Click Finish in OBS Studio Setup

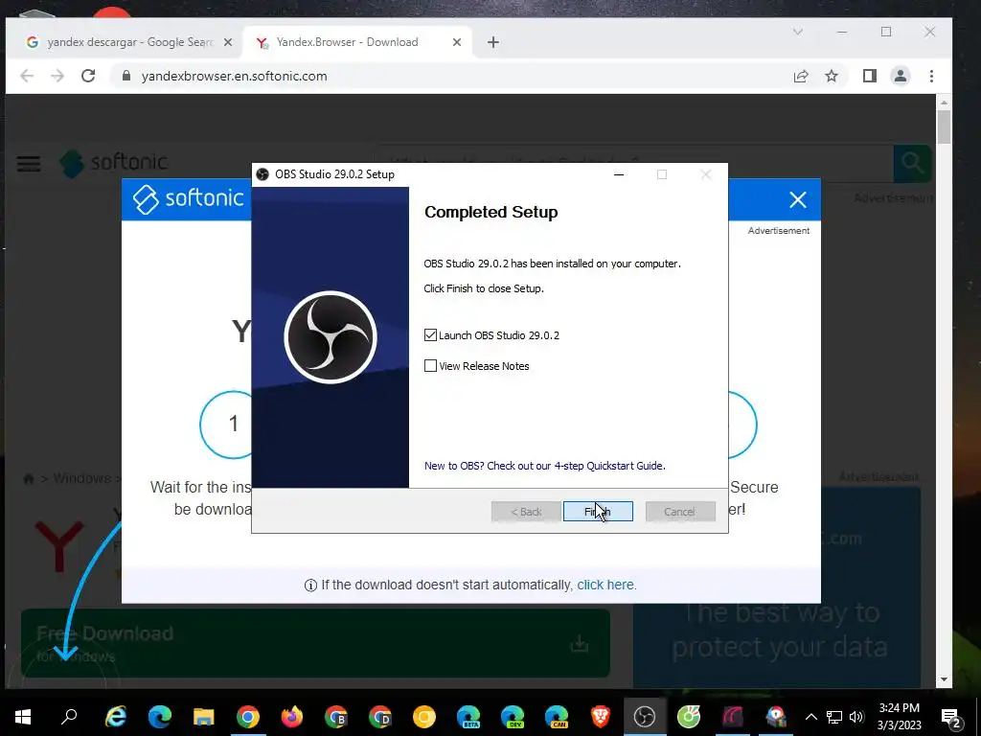(x=598, y=512)
